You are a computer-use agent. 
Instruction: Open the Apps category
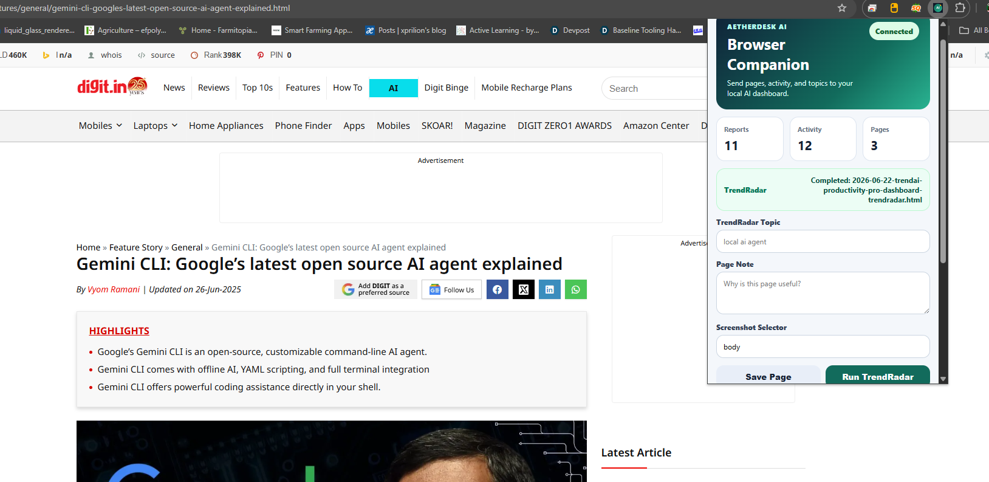click(354, 126)
